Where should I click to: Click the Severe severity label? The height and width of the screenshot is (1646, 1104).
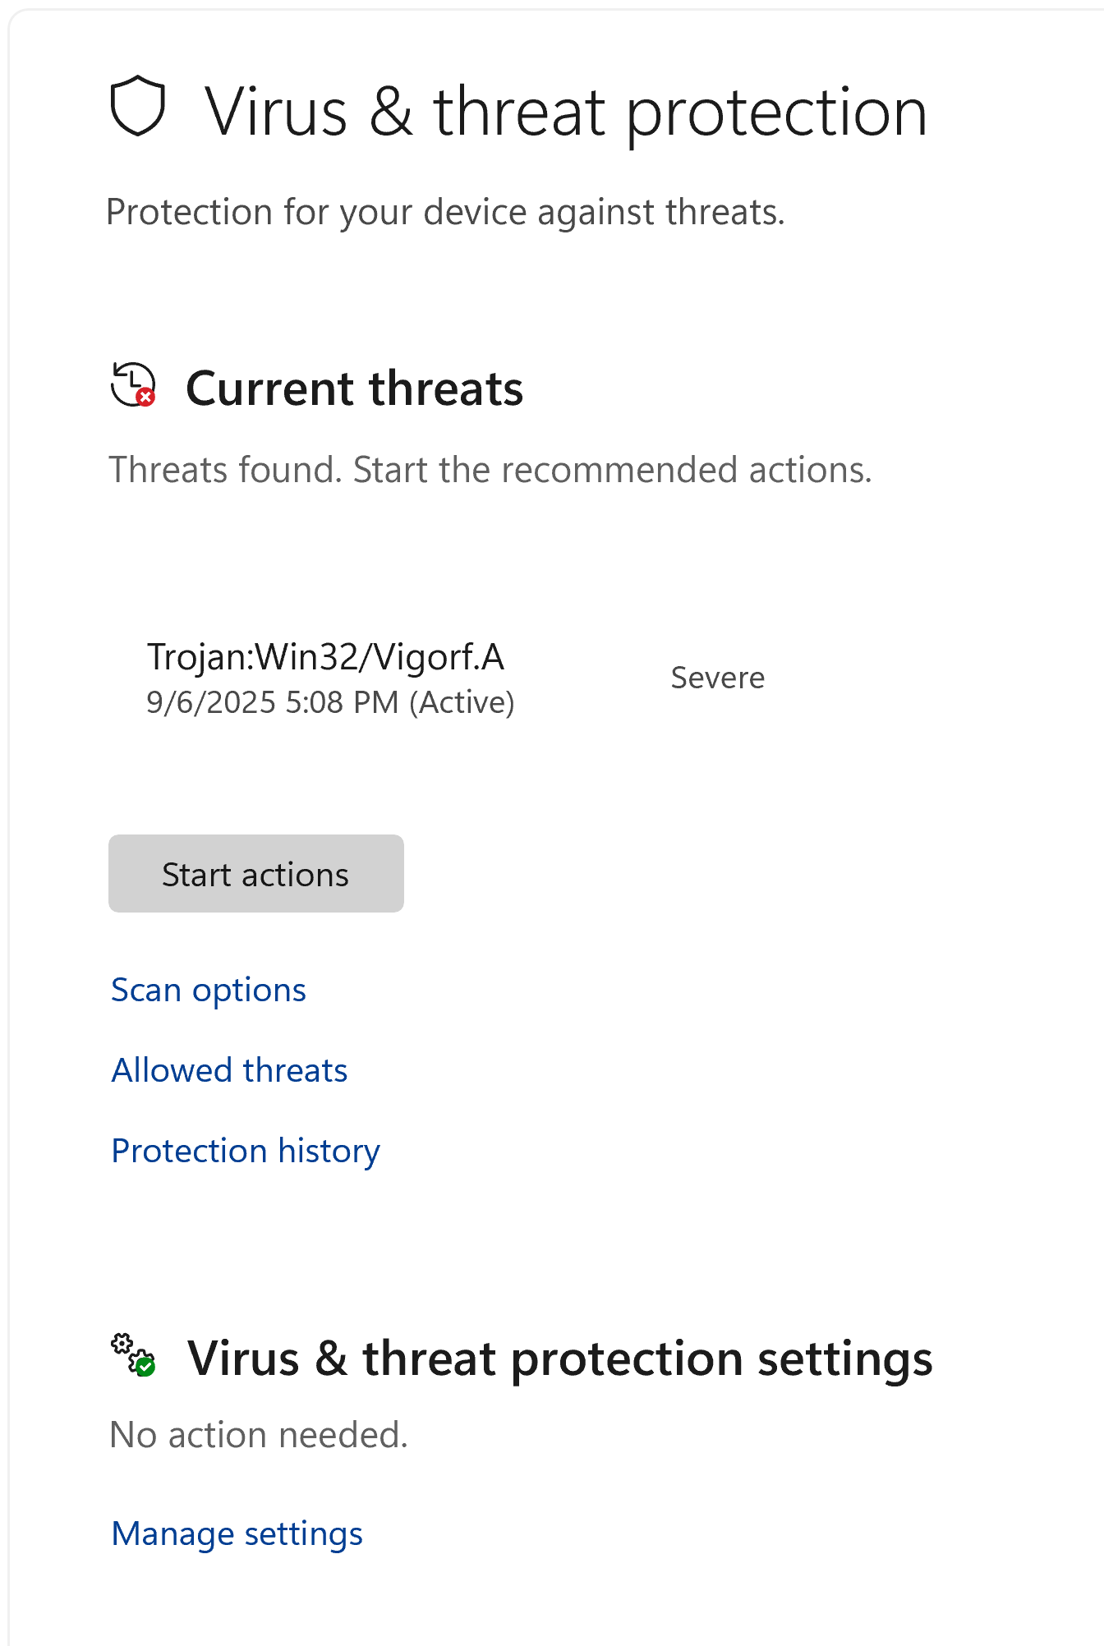[717, 678]
